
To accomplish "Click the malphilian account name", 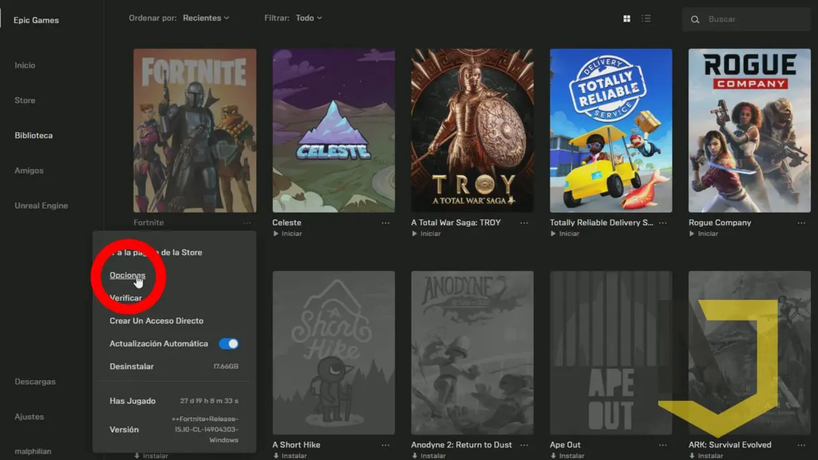I will pos(33,452).
